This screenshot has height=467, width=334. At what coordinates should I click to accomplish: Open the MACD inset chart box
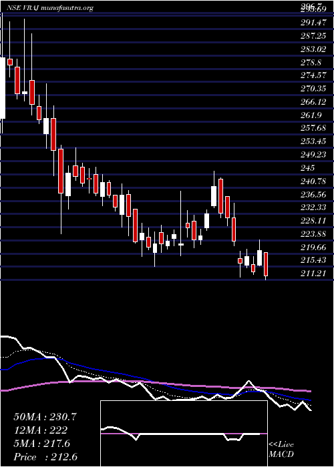184,434
